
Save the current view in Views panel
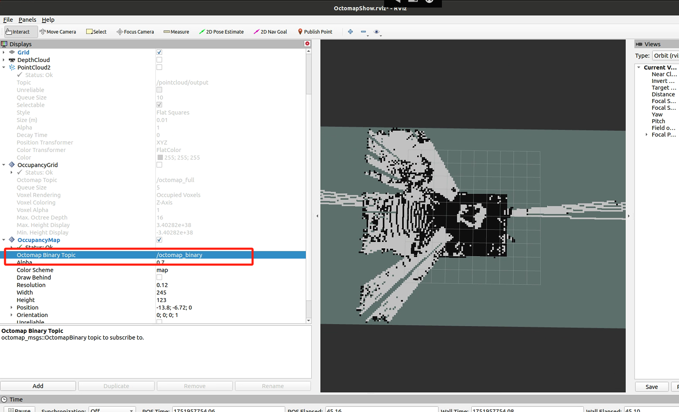click(651, 386)
